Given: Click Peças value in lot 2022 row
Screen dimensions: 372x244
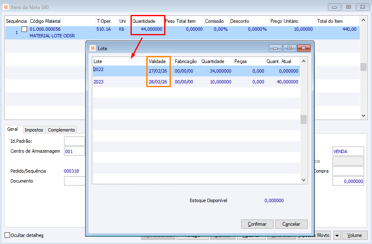Looking at the screenshot, I should pyautogui.click(x=258, y=71).
